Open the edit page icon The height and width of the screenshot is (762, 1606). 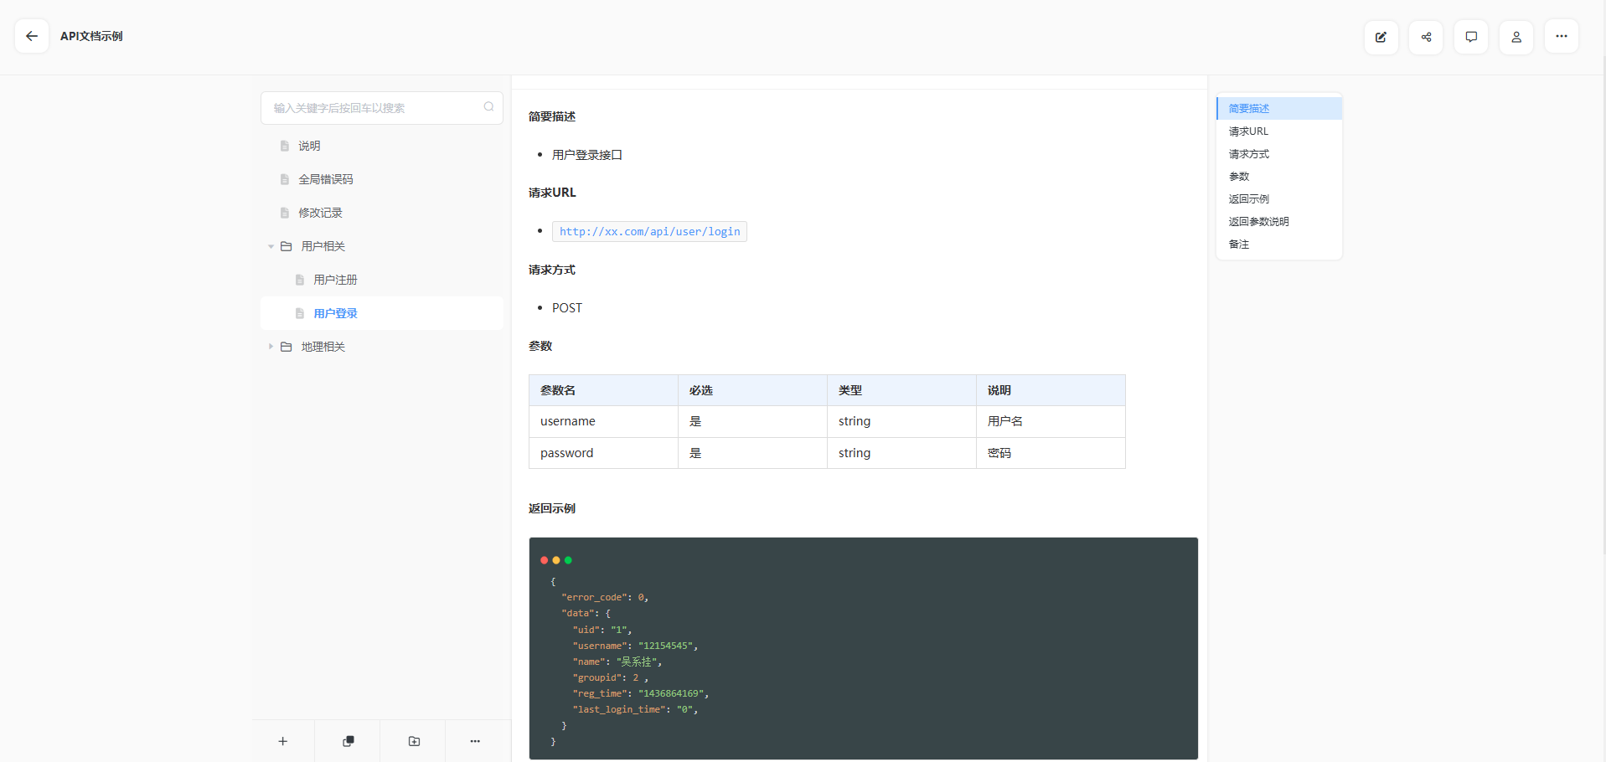(1381, 37)
